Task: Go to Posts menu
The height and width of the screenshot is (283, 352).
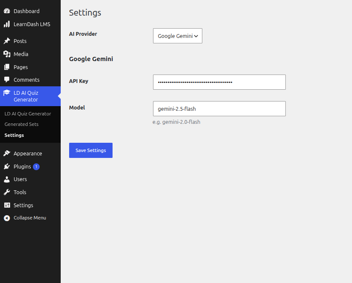Action: (30, 41)
